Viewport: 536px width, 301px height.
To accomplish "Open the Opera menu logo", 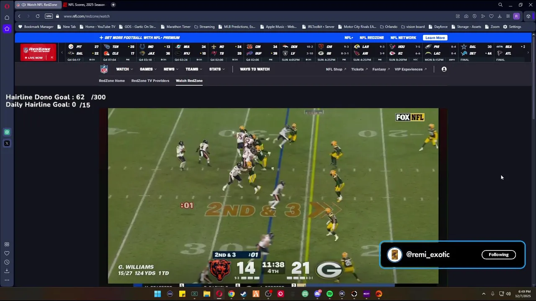I will [x=7, y=5].
